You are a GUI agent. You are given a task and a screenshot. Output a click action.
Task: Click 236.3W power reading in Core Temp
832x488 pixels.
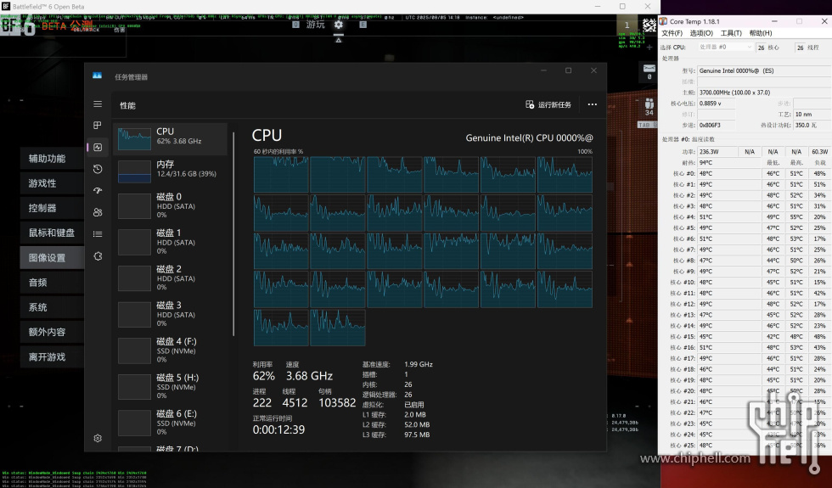(x=717, y=152)
